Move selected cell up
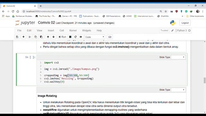 tap(48, 37)
